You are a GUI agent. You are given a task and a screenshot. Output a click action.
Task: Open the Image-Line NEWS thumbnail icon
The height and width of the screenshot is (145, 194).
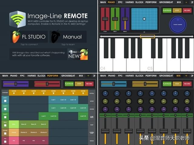tap(78, 54)
